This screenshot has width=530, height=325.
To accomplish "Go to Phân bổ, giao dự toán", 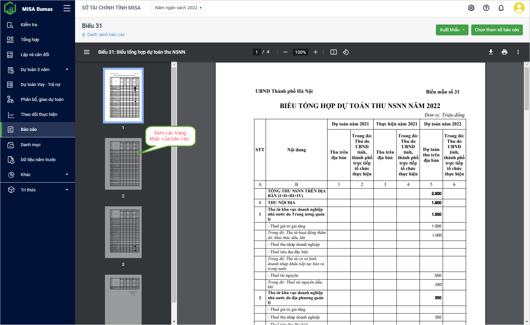I will 42,100.
